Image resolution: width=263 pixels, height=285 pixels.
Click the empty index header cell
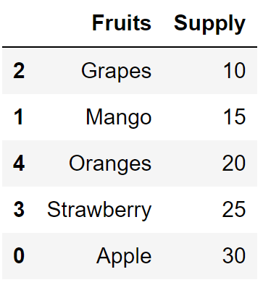19,24
